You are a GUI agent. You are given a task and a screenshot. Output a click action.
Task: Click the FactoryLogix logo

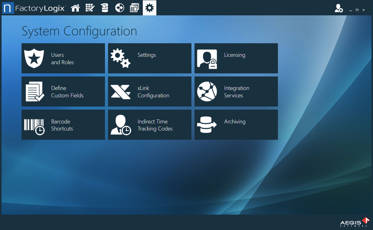tap(34, 8)
